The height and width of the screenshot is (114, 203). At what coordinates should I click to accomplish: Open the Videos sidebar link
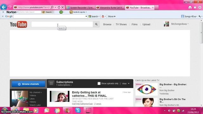tap(33, 96)
